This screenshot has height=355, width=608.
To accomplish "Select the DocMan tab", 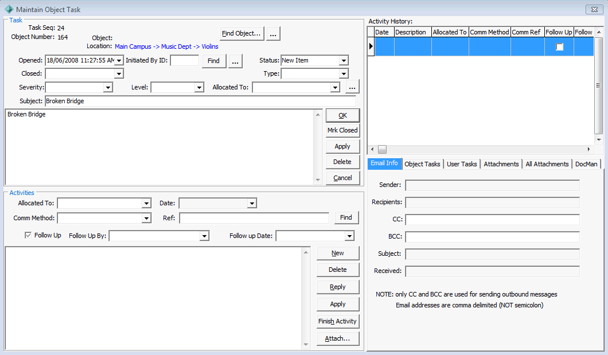I will pyautogui.click(x=586, y=164).
